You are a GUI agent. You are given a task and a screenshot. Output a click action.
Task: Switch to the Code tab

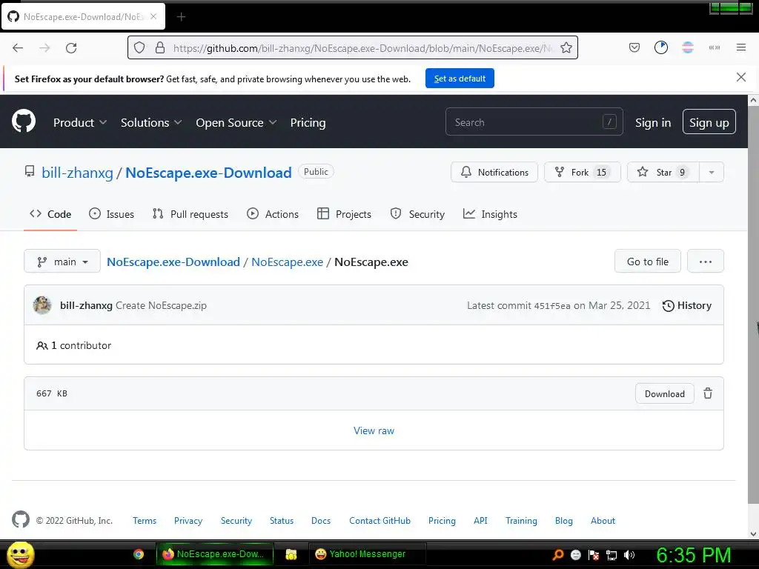(50, 214)
